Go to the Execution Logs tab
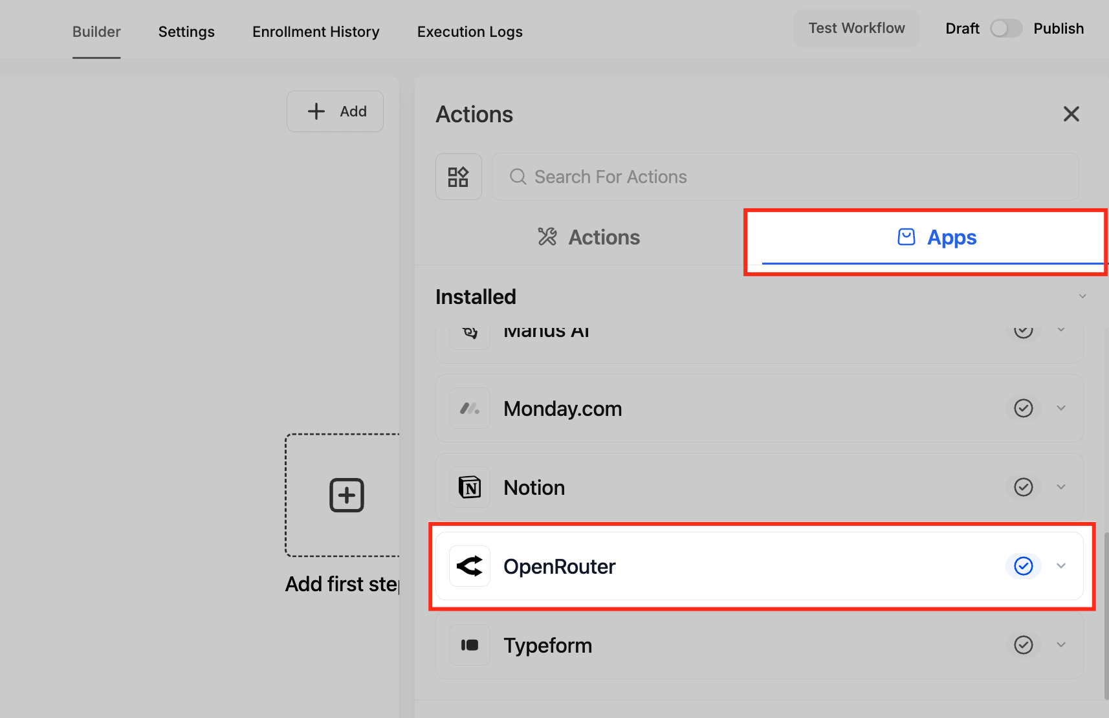The width and height of the screenshot is (1109, 718). pyautogui.click(x=470, y=32)
